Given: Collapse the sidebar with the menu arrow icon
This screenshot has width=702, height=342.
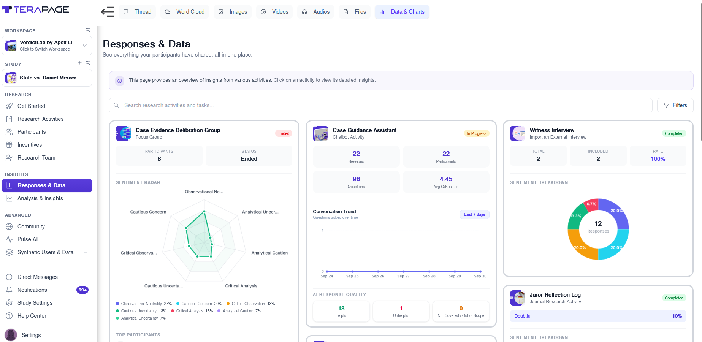Looking at the screenshot, I should point(108,12).
